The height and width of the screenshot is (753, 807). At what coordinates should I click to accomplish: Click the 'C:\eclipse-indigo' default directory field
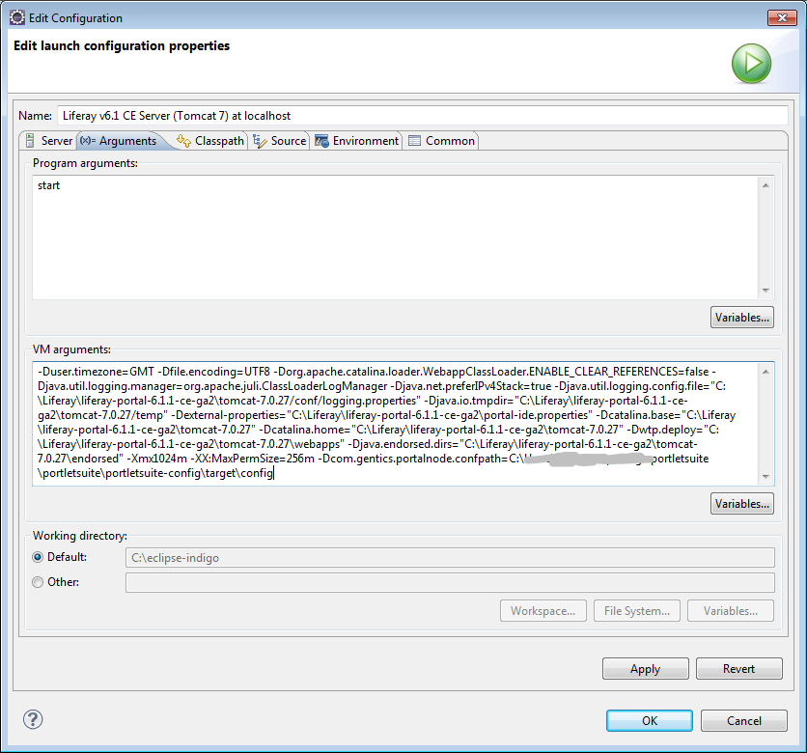(x=450, y=557)
